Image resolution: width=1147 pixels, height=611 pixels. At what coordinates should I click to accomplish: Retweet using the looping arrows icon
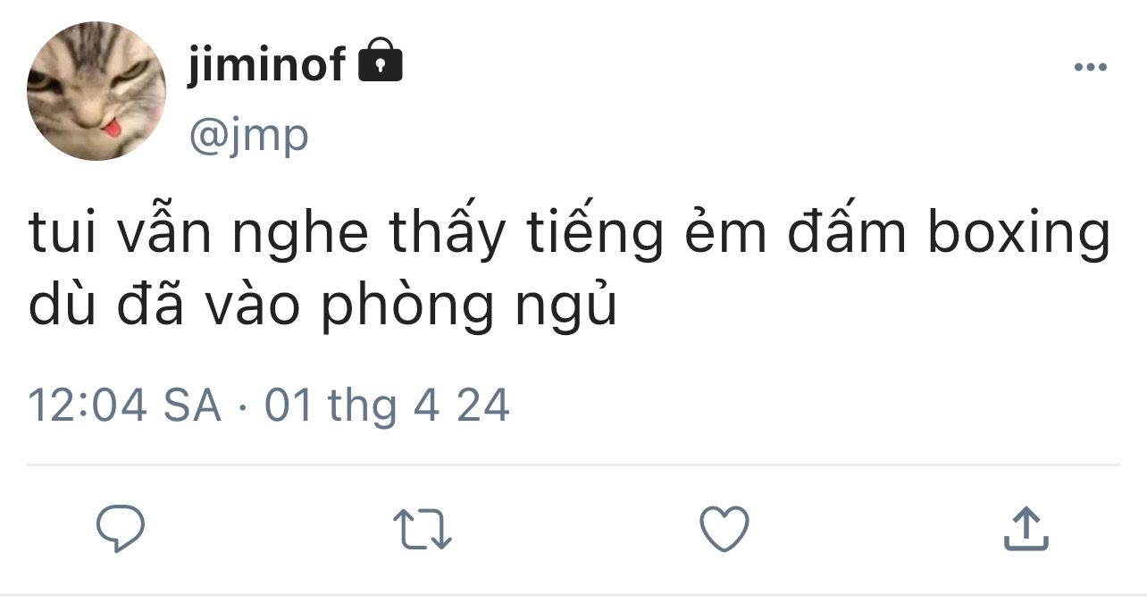coord(423,529)
